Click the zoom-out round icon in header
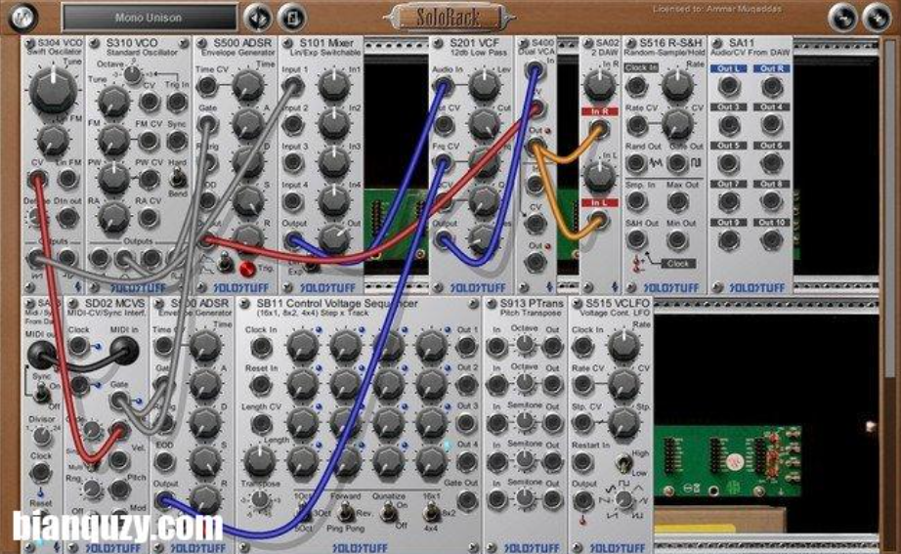901x554 pixels. [841, 18]
